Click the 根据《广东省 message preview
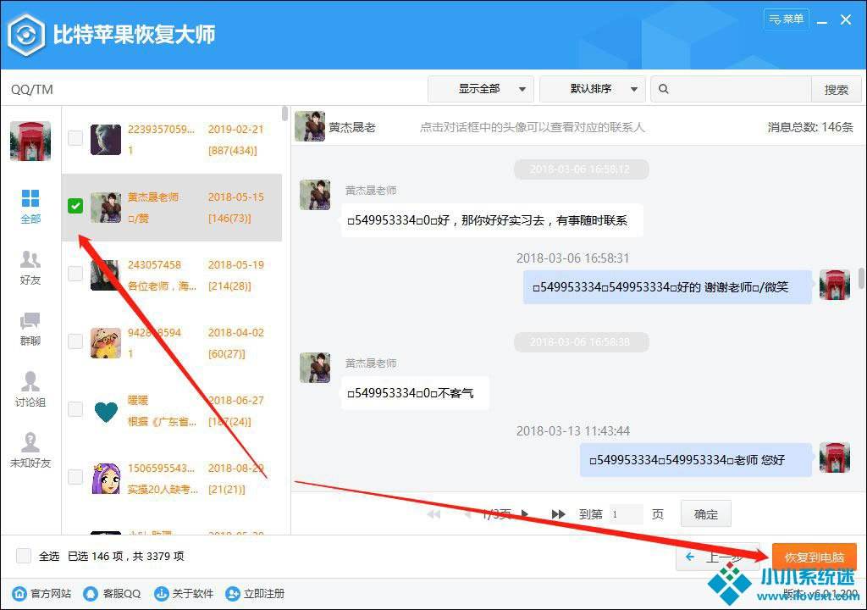 162,422
